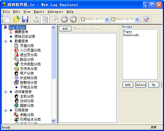Click the globe icon of 国家分类
Viewport: 164px width, 131px height.
pyautogui.click(x=16, y=105)
